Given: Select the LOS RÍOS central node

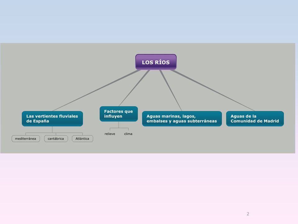Looking at the screenshot, I should click(156, 62).
